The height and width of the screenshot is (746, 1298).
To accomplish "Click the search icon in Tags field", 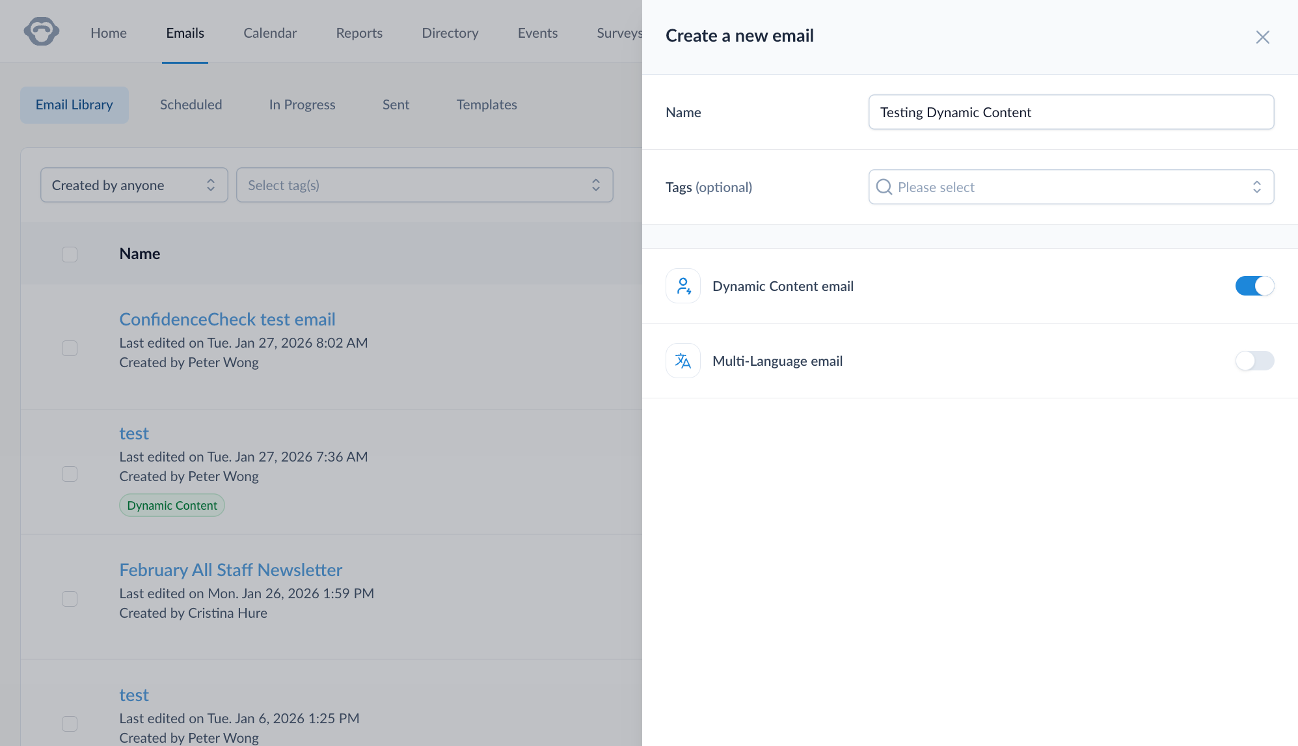I will [x=884, y=187].
